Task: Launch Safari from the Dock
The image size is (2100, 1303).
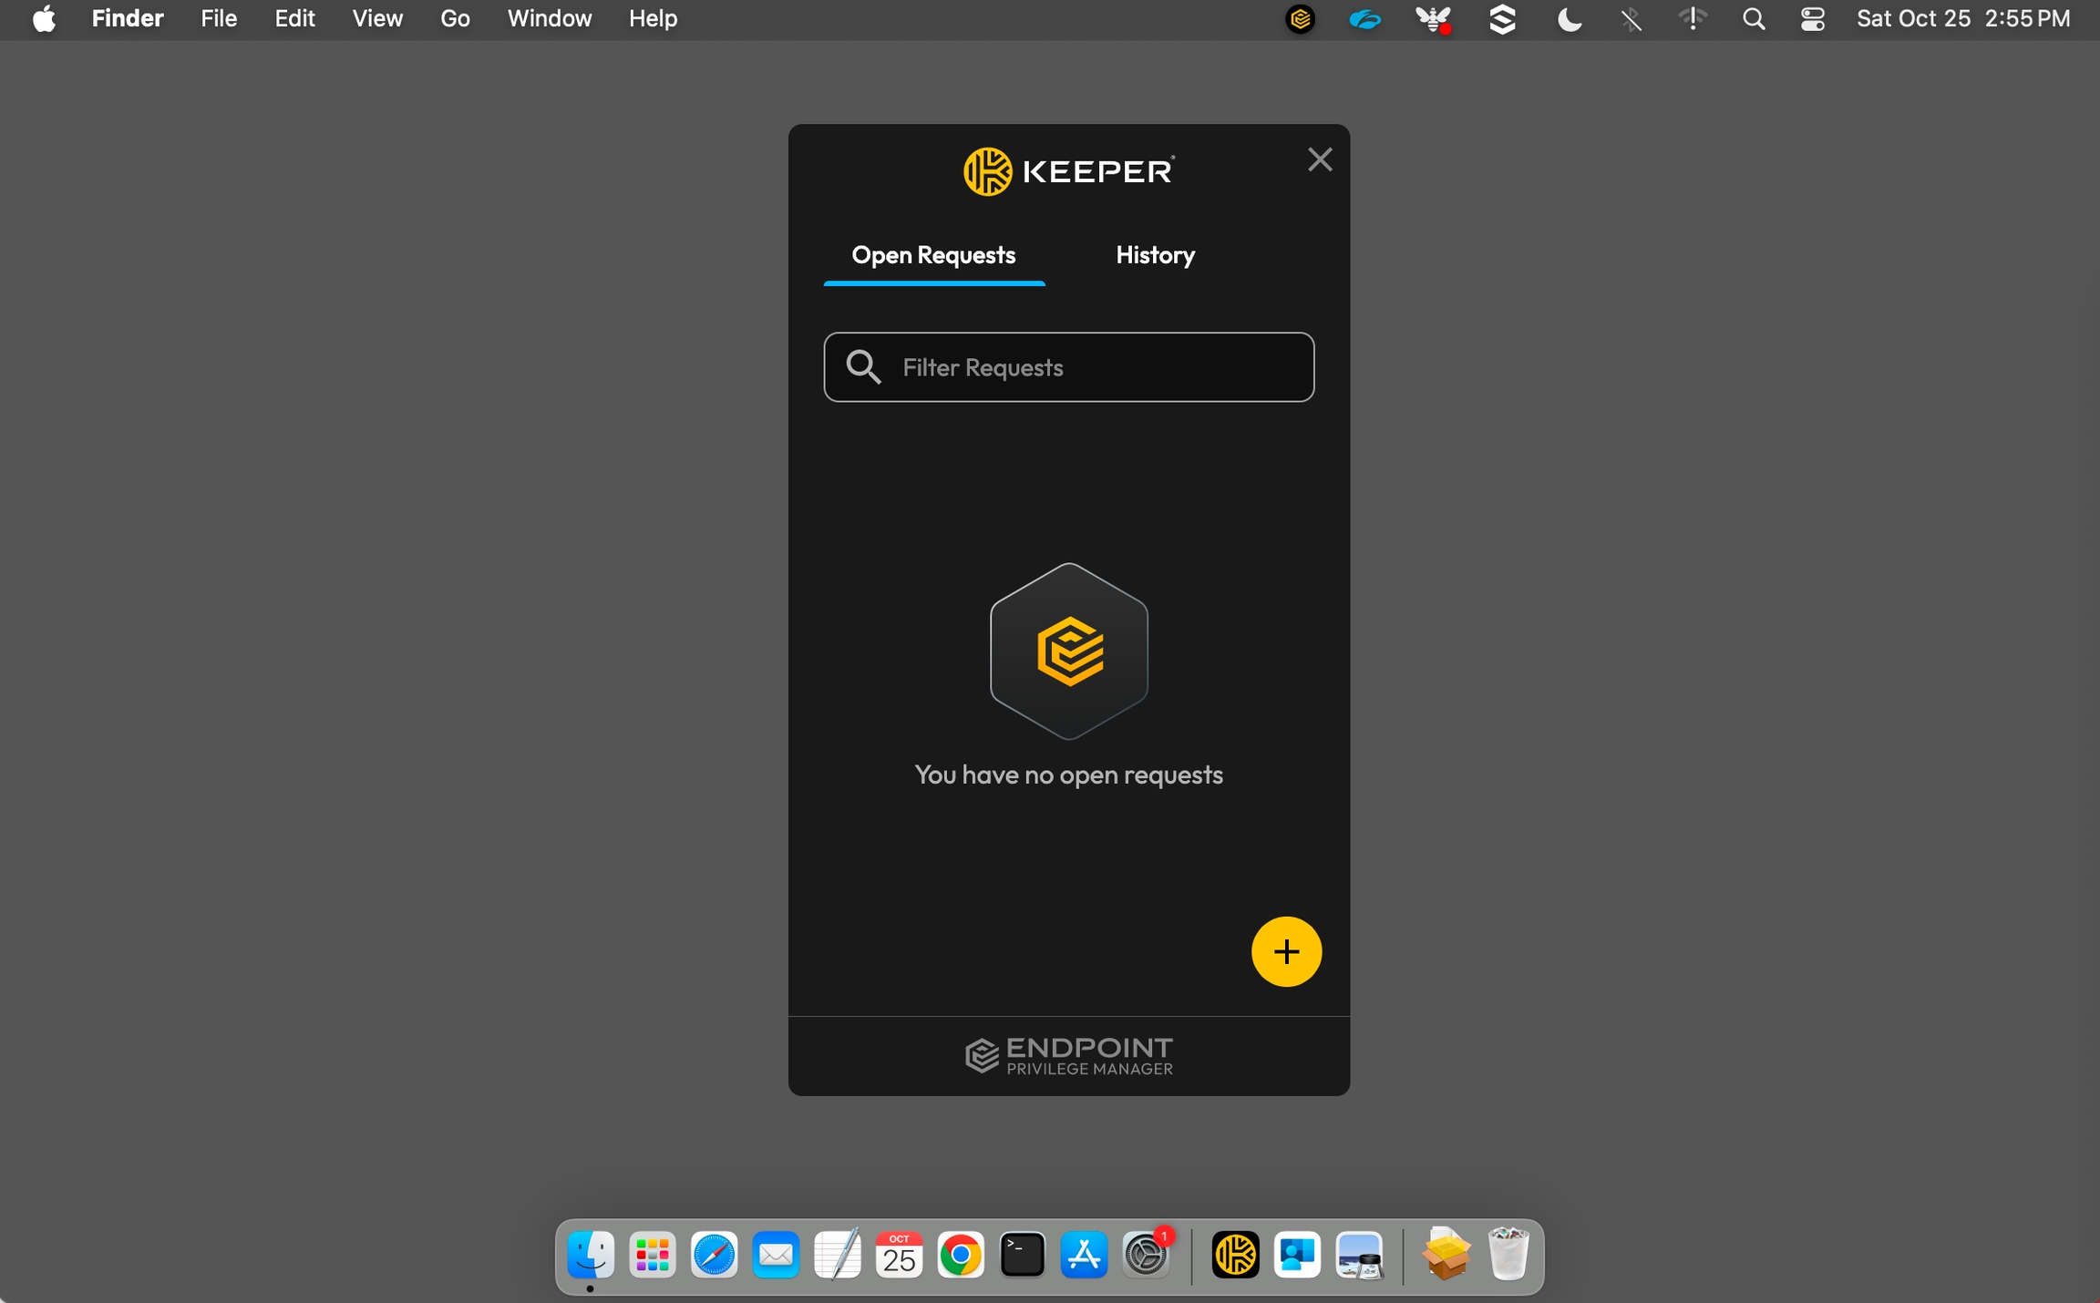Action: point(714,1256)
